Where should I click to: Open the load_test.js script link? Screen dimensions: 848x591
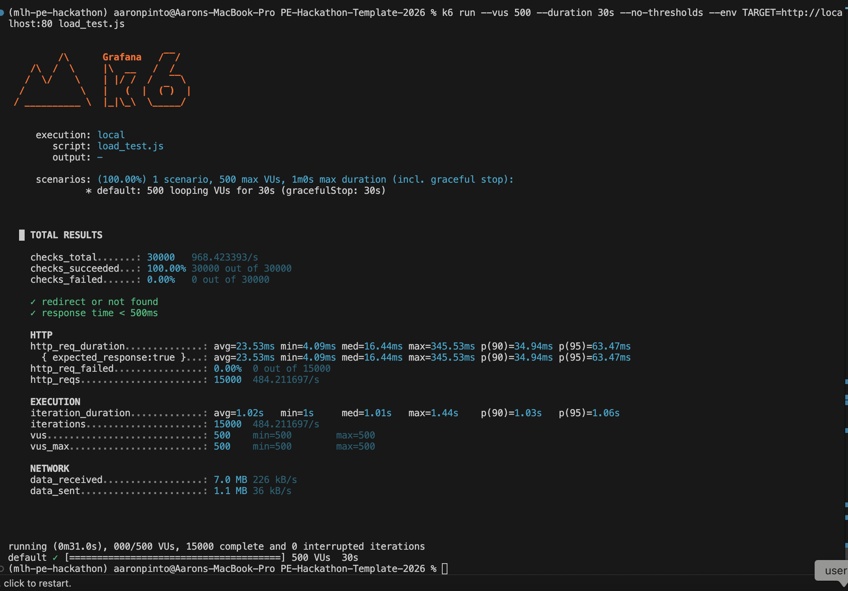[130, 146]
